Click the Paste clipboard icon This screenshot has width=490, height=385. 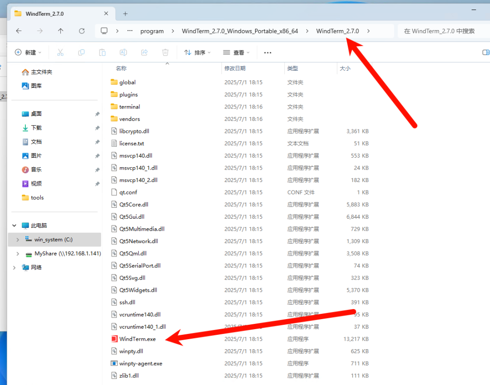click(x=102, y=53)
